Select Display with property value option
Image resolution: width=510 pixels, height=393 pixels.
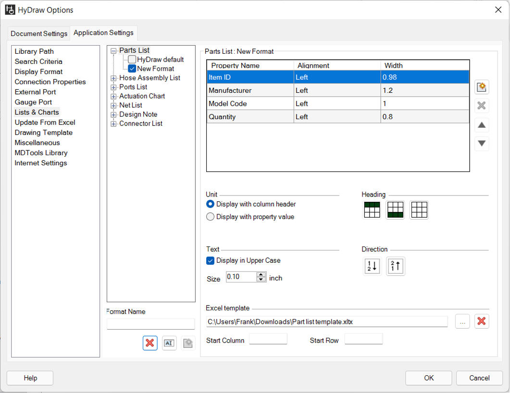(210, 217)
